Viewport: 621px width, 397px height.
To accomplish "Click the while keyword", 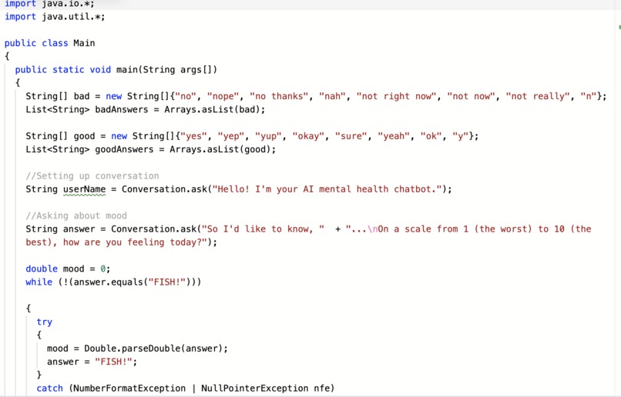I will point(39,282).
